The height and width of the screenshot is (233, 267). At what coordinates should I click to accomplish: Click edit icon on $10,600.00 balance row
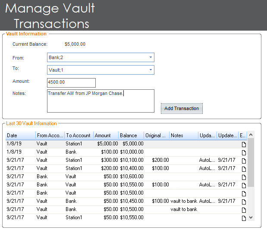244,176
